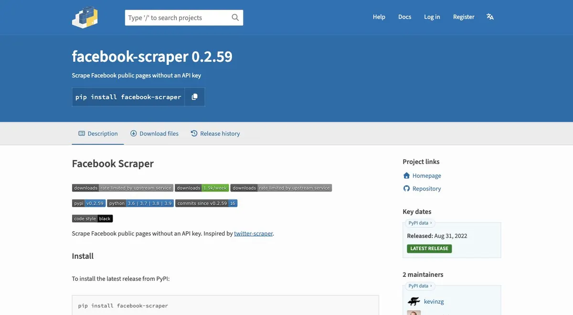Viewport: 573px width, 315px height.
Task: Click the pip install facebook-scraper header command text
Action: tap(128, 97)
